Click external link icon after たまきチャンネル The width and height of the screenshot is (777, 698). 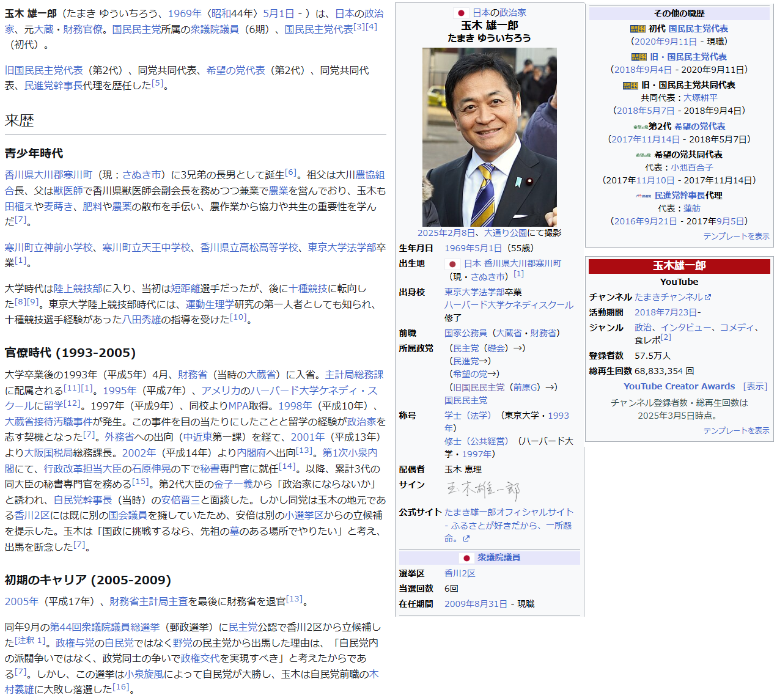708,298
